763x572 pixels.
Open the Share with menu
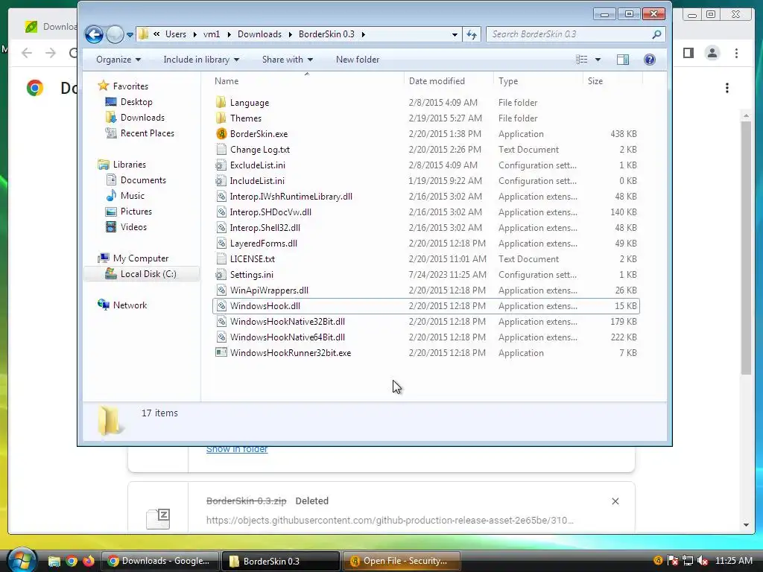[287, 60]
